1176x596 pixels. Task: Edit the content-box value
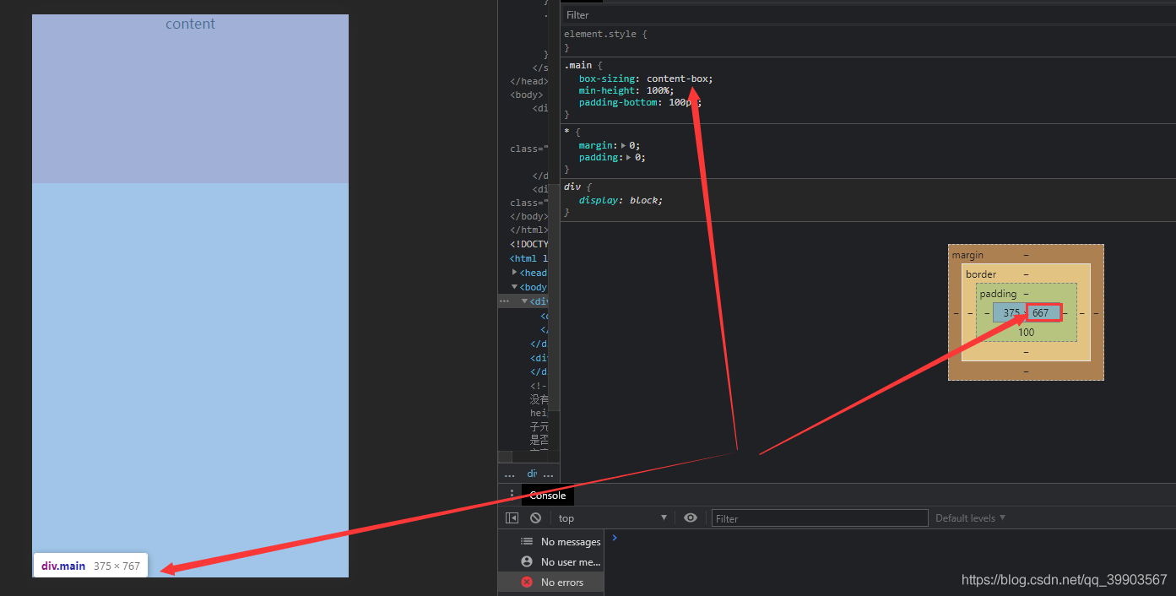click(x=678, y=79)
